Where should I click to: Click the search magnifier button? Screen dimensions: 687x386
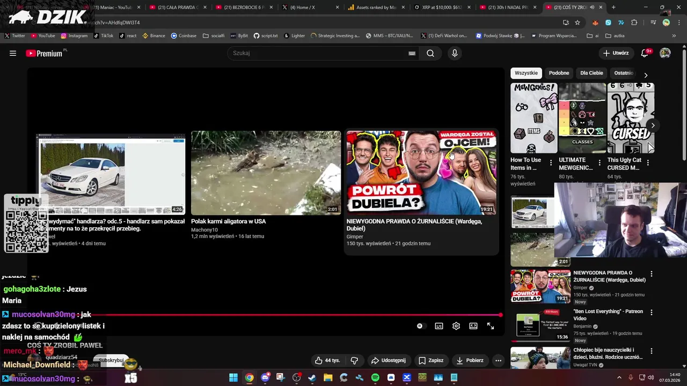click(430, 53)
